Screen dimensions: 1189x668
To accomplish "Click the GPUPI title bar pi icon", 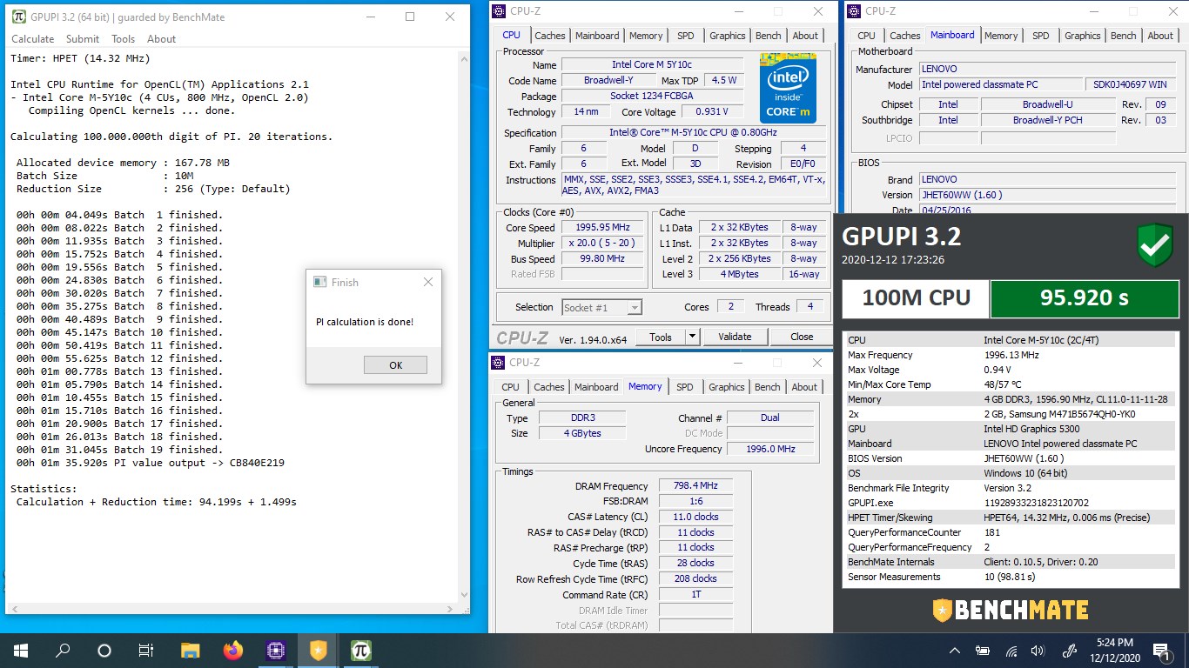I will [19, 17].
